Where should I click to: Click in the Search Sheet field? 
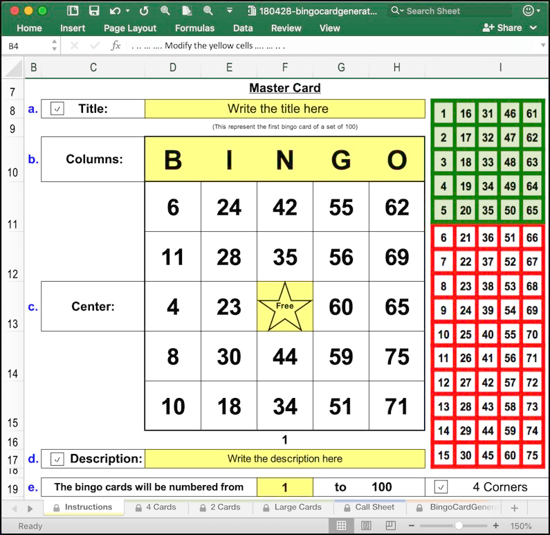pyautogui.click(x=450, y=11)
